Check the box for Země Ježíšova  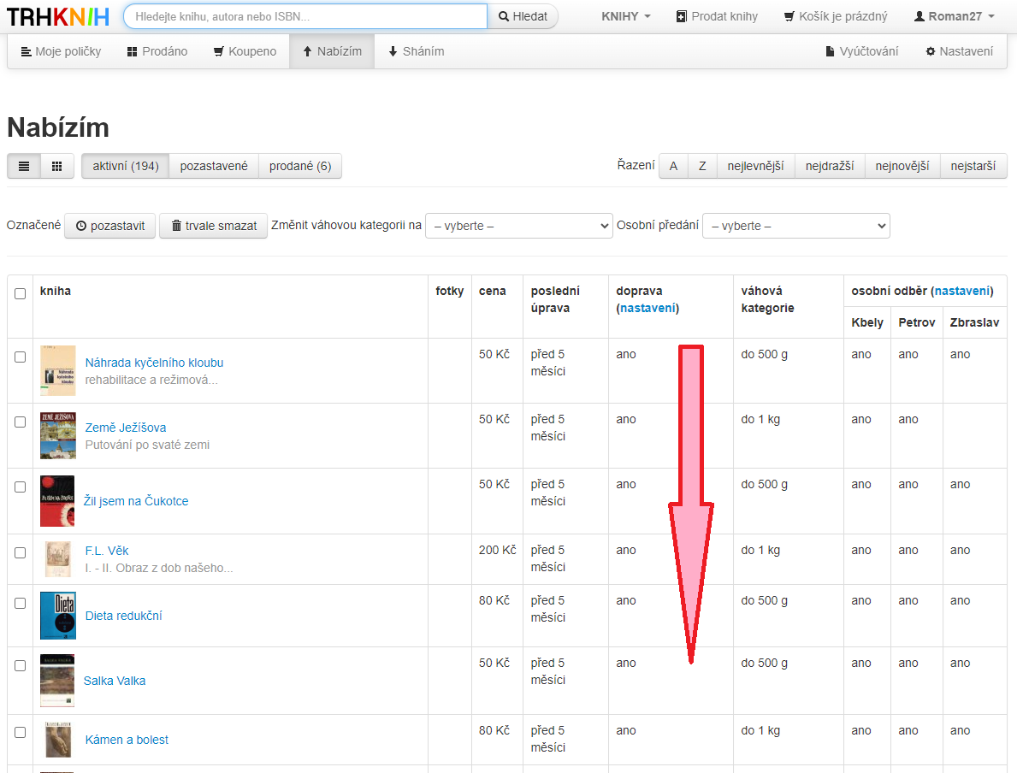tap(21, 422)
